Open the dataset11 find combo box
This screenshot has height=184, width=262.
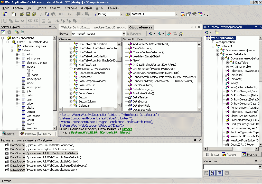coord(176,14)
